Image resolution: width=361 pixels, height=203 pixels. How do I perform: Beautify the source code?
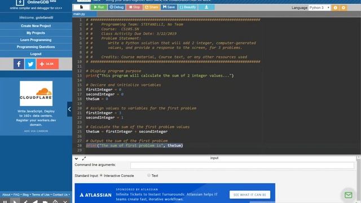tap(188, 7)
